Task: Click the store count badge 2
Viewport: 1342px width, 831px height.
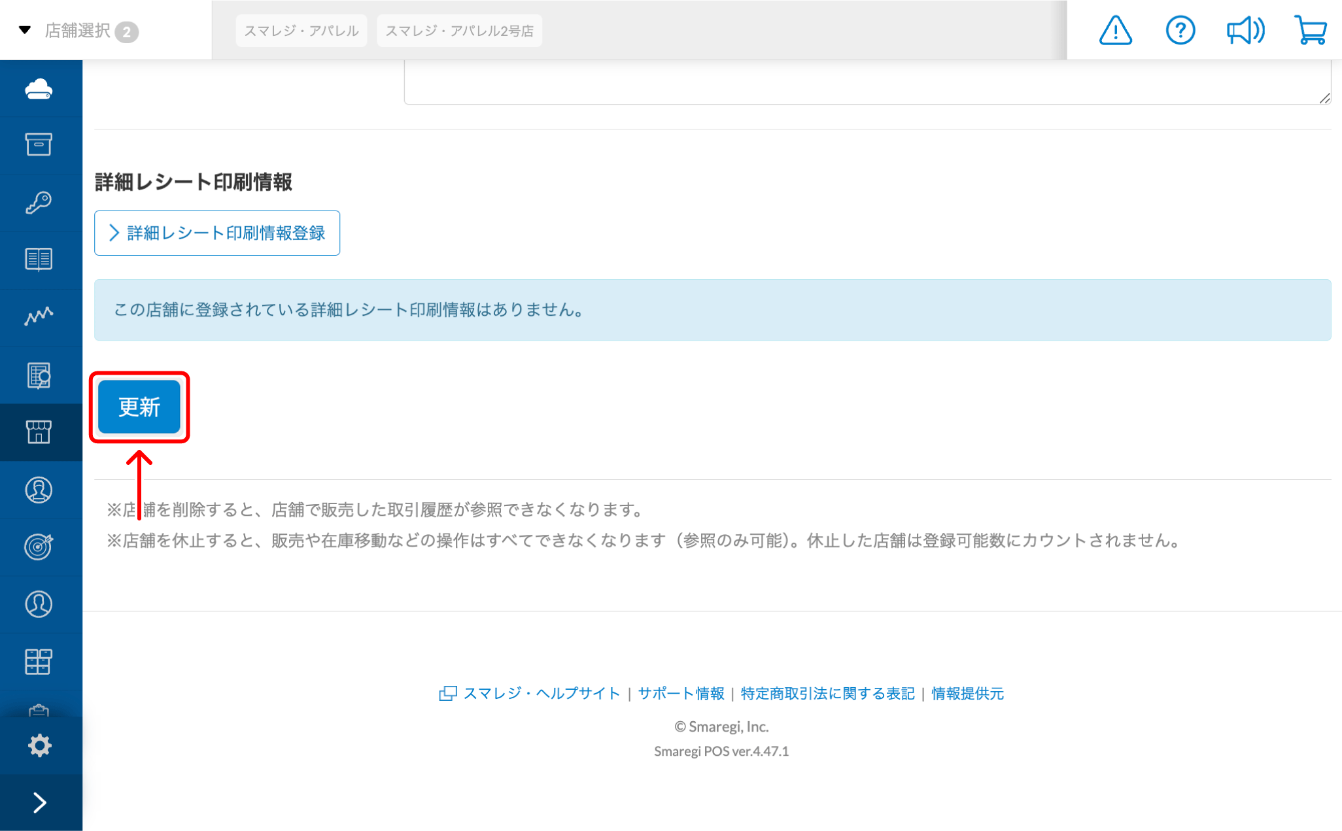Action: 127,31
